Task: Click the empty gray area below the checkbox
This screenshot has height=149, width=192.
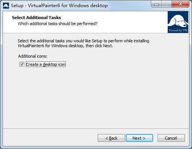Action: (96, 97)
